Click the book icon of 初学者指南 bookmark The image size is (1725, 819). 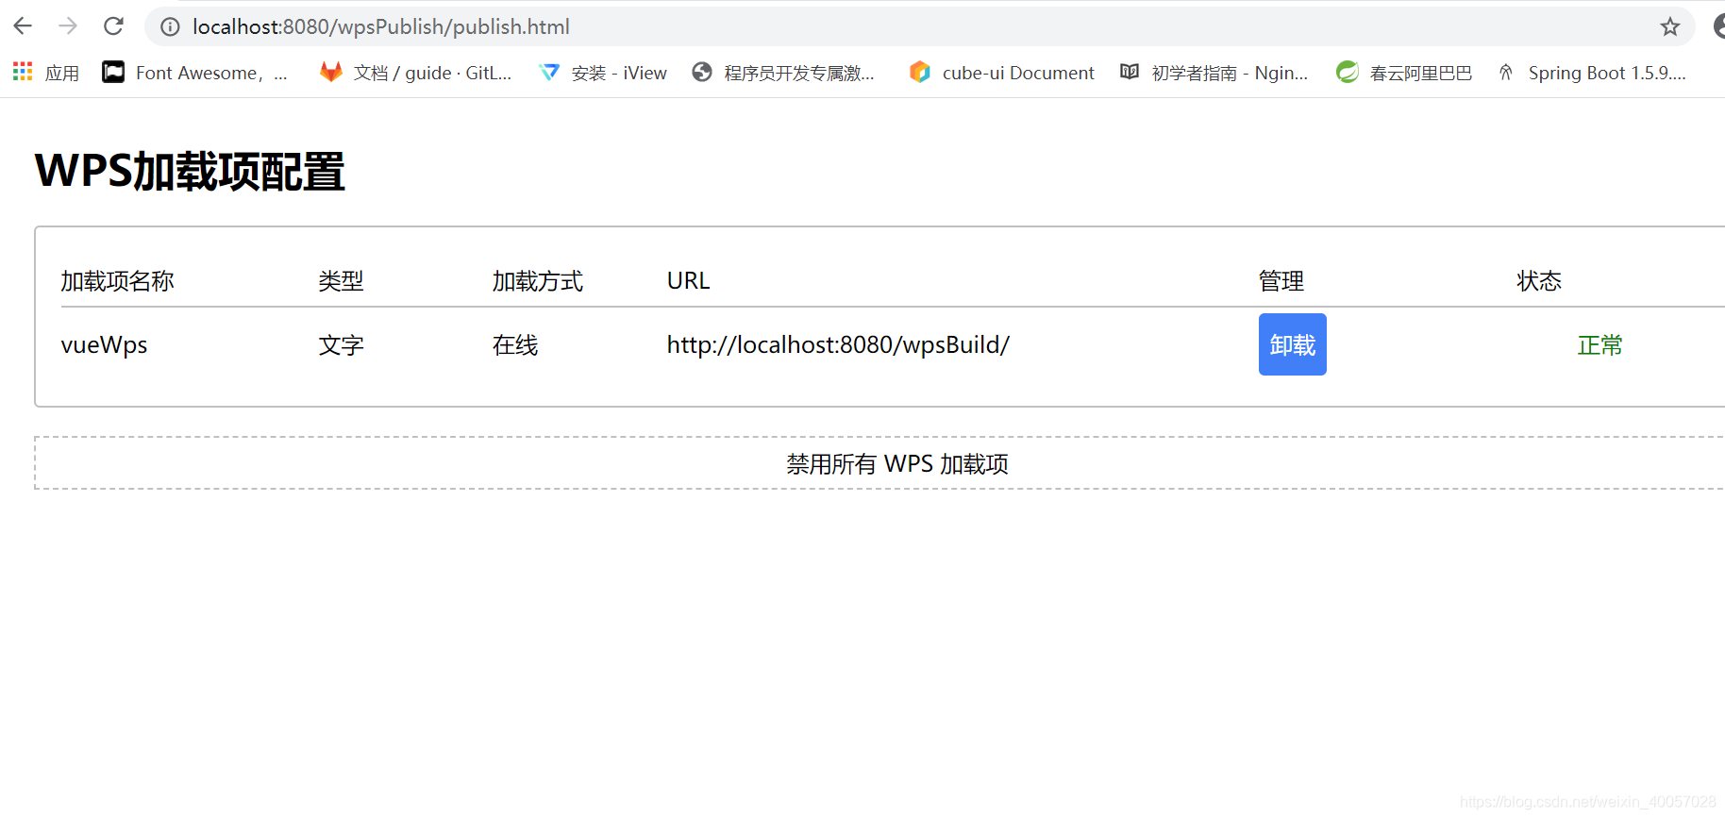click(x=1130, y=72)
